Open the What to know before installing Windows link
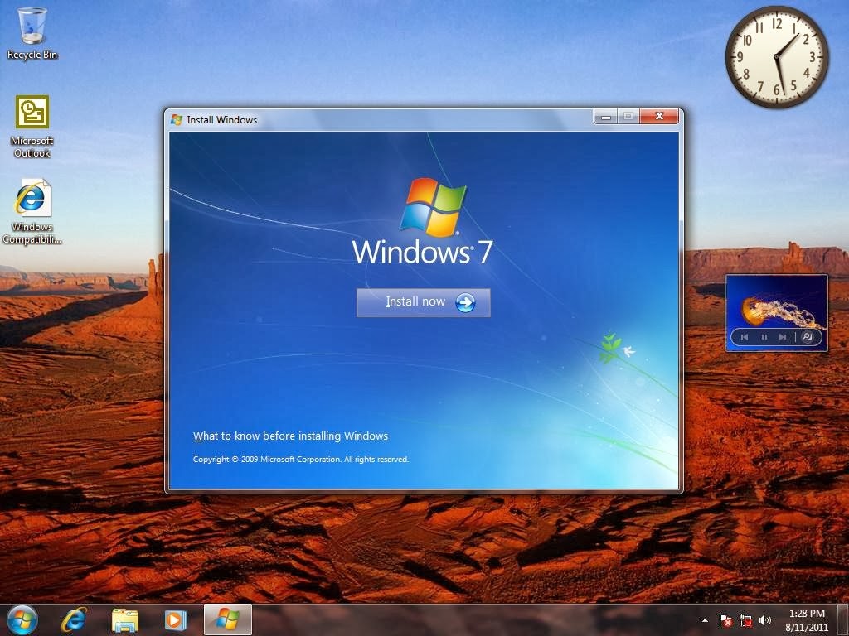Screen dimensions: 849x636 (290, 436)
